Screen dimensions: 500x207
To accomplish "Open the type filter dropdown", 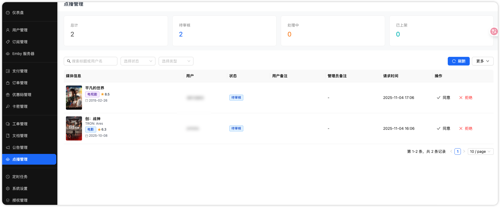I will point(176,61).
